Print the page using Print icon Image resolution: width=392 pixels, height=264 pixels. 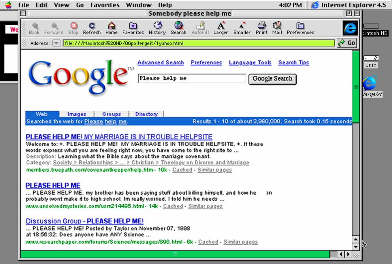click(261, 26)
